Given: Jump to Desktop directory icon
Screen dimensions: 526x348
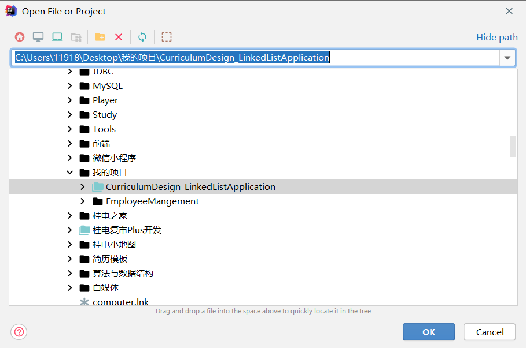Looking at the screenshot, I should click(x=38, y=37).
